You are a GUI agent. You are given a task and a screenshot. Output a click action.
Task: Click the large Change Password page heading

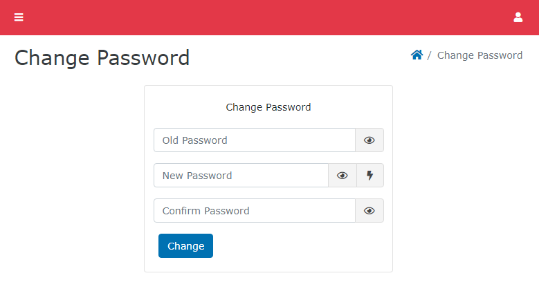[x=102, y=57]
